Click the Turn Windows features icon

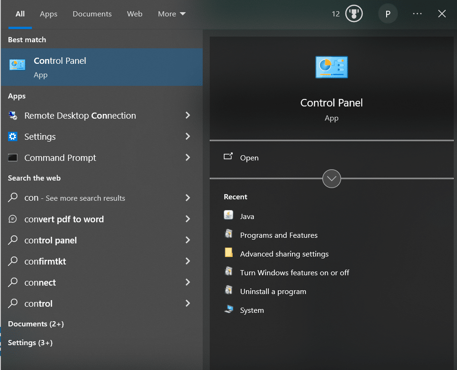pyautogui.click(x=229, y=271)
